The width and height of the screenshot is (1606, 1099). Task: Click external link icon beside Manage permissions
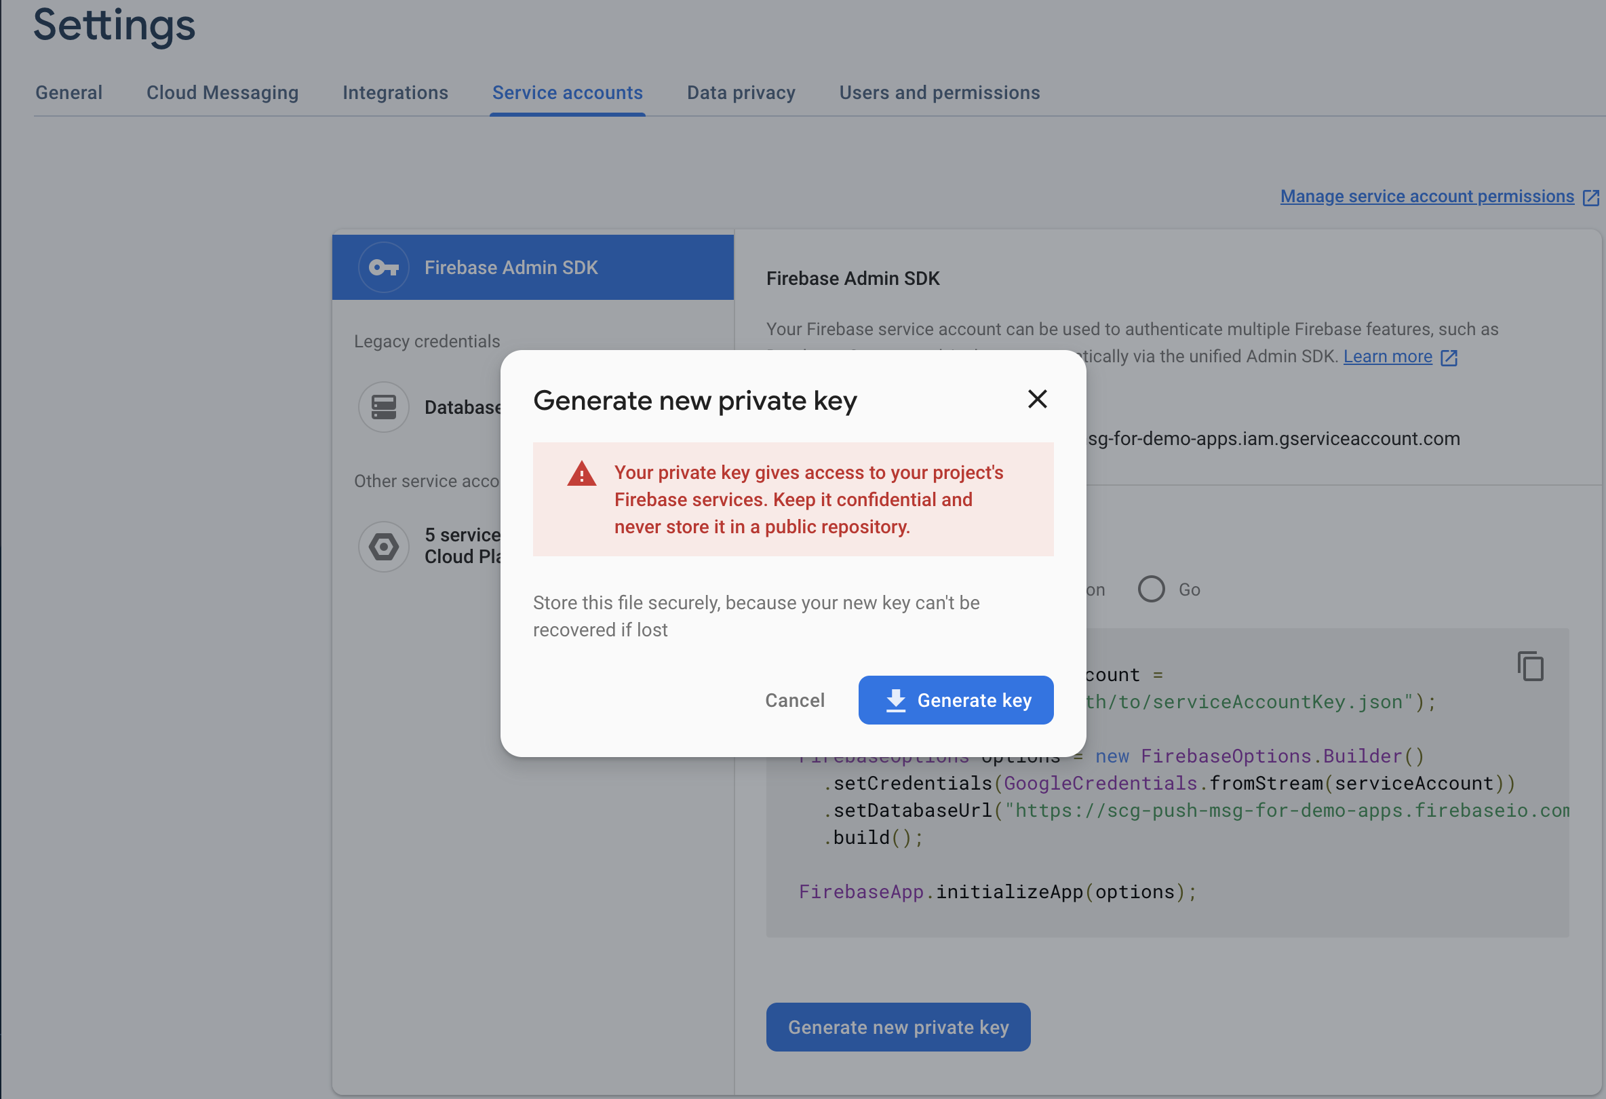click(1591, 197)
